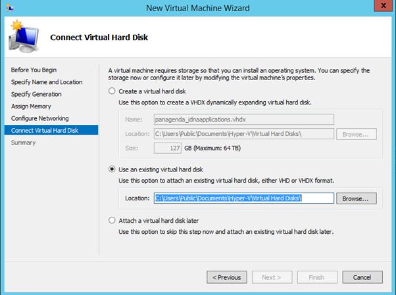The width and height of the screenshot is (396, 295).
Task: Click the Finish button
Action: [316, 277]
